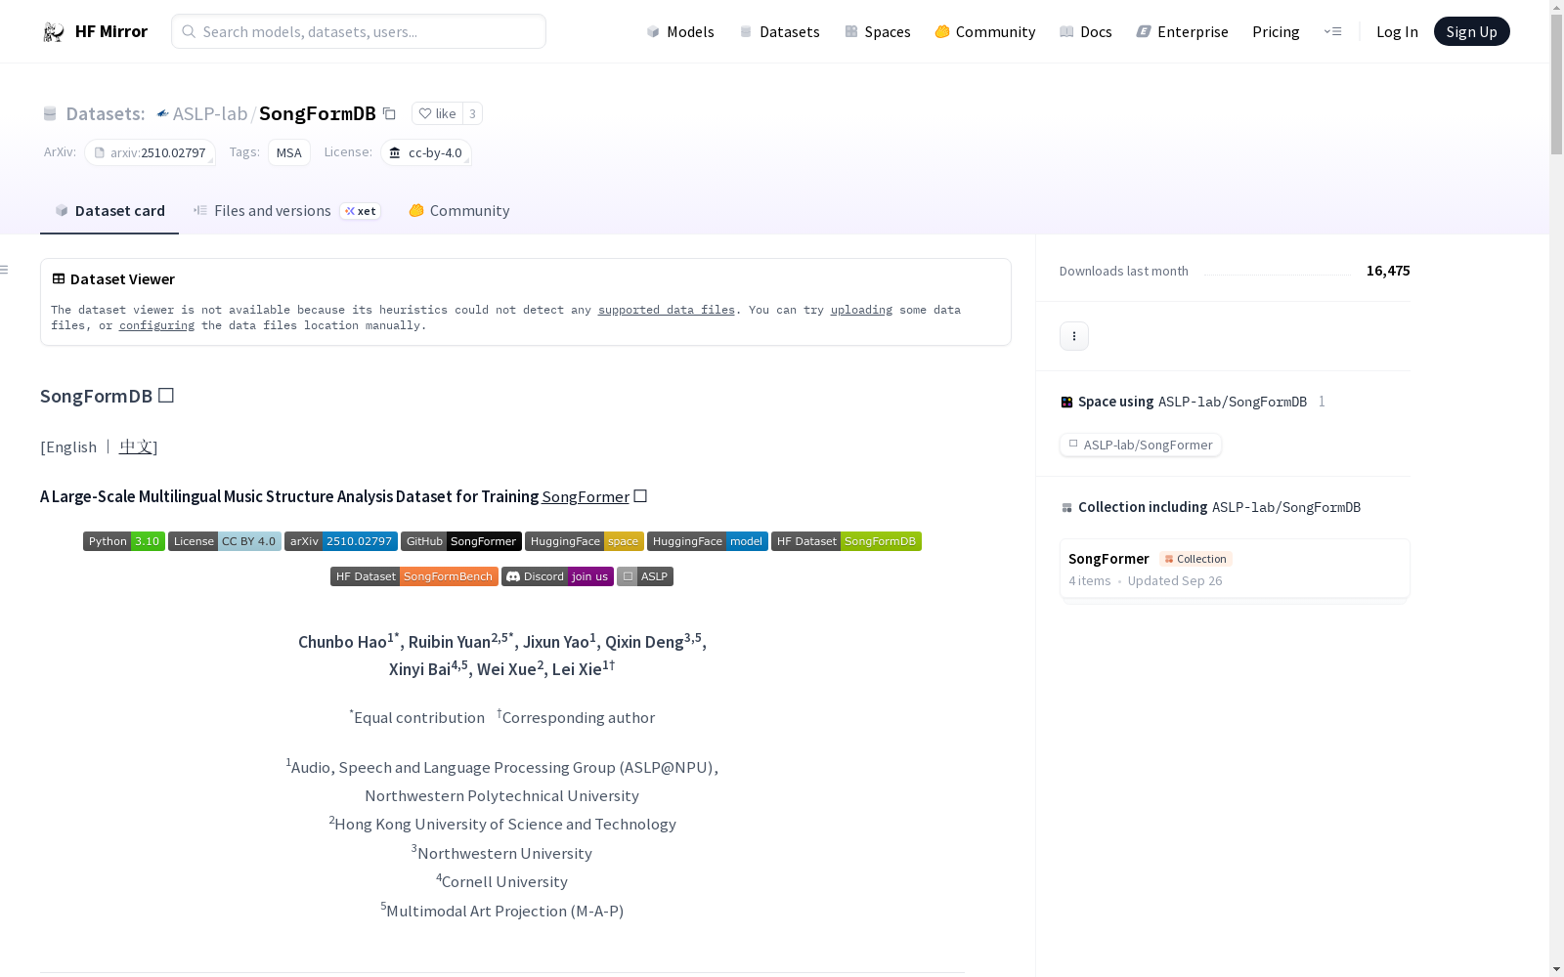Viewport: 1564px width, 977px height.
Task: Go to the Pricing page
Action: (1276, 31)
